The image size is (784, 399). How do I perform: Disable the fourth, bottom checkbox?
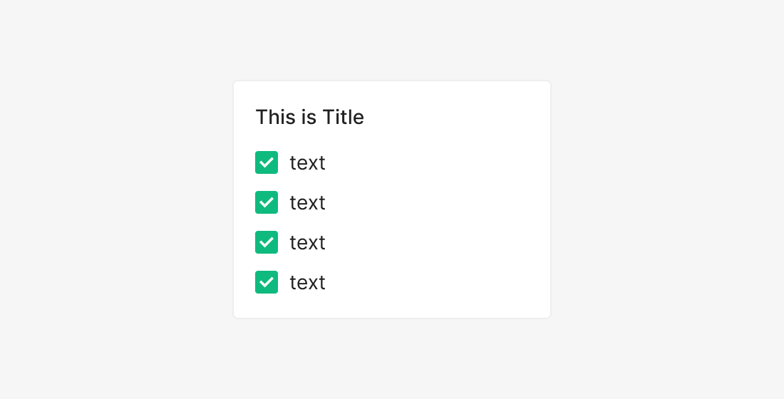[x=267, y=282]
